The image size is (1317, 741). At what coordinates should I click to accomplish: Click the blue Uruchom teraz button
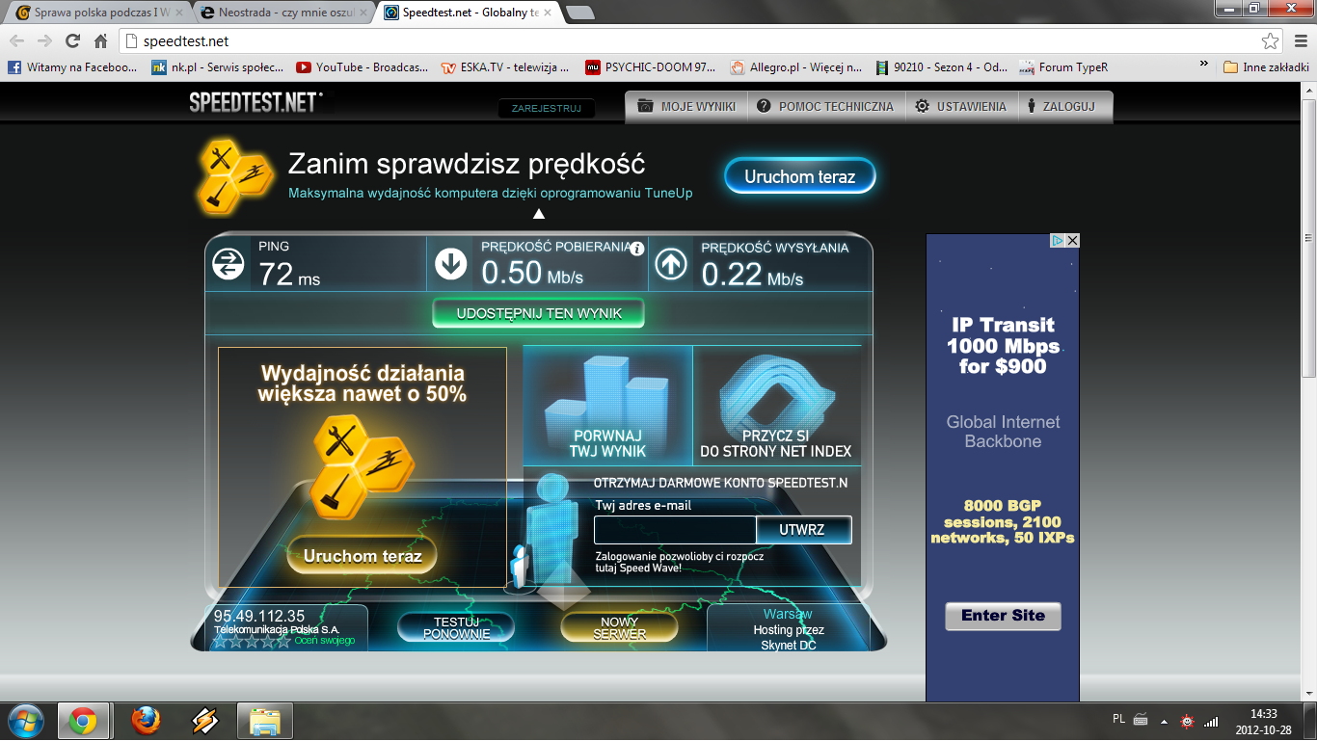point(800,176)
